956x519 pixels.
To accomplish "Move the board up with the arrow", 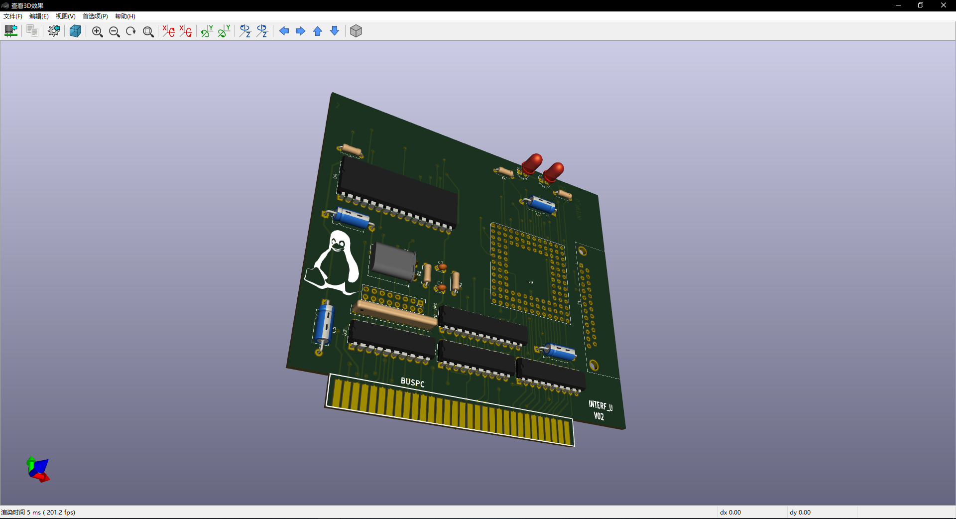I will coord(318,31).
